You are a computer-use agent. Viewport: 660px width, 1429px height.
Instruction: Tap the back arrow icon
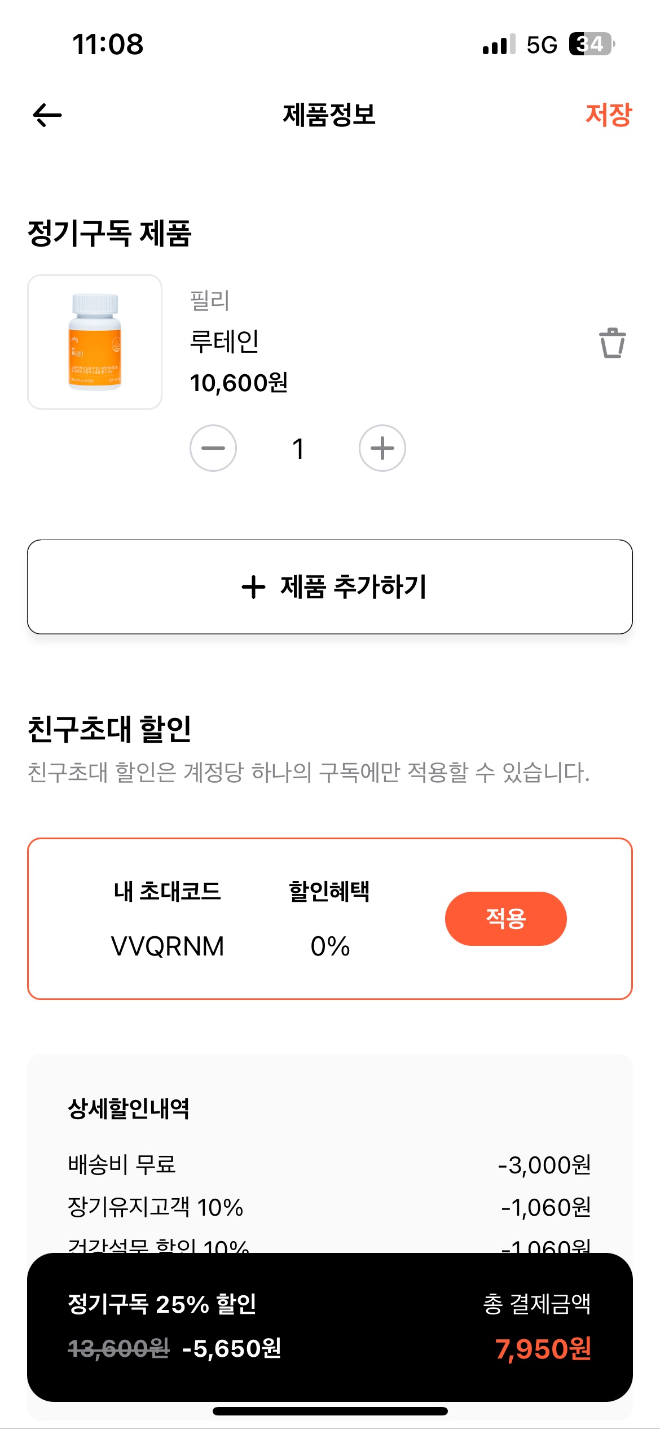(x=47, y=115)
